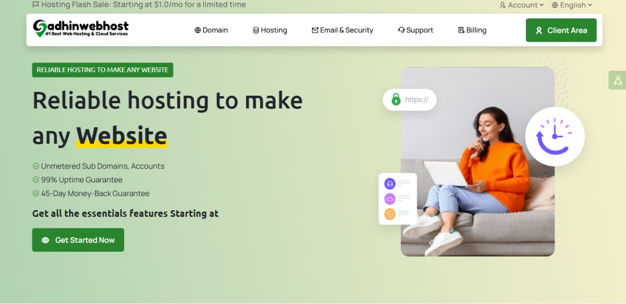Open the Hosting navigation menu
Image resolution: width=626 pixels, height=304 pixels.
(x=270, y=30)
